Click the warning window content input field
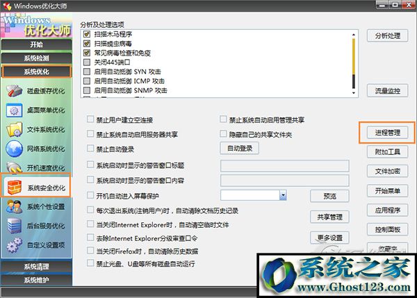417x298 pixels. tap(284, 181)
